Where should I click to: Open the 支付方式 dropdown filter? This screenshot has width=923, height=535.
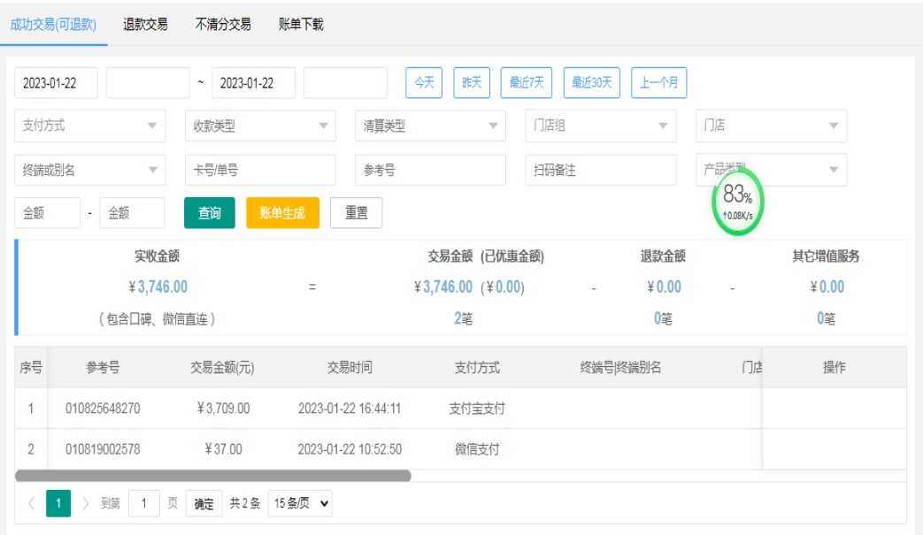pyautogui.click(x=90, y=126)
